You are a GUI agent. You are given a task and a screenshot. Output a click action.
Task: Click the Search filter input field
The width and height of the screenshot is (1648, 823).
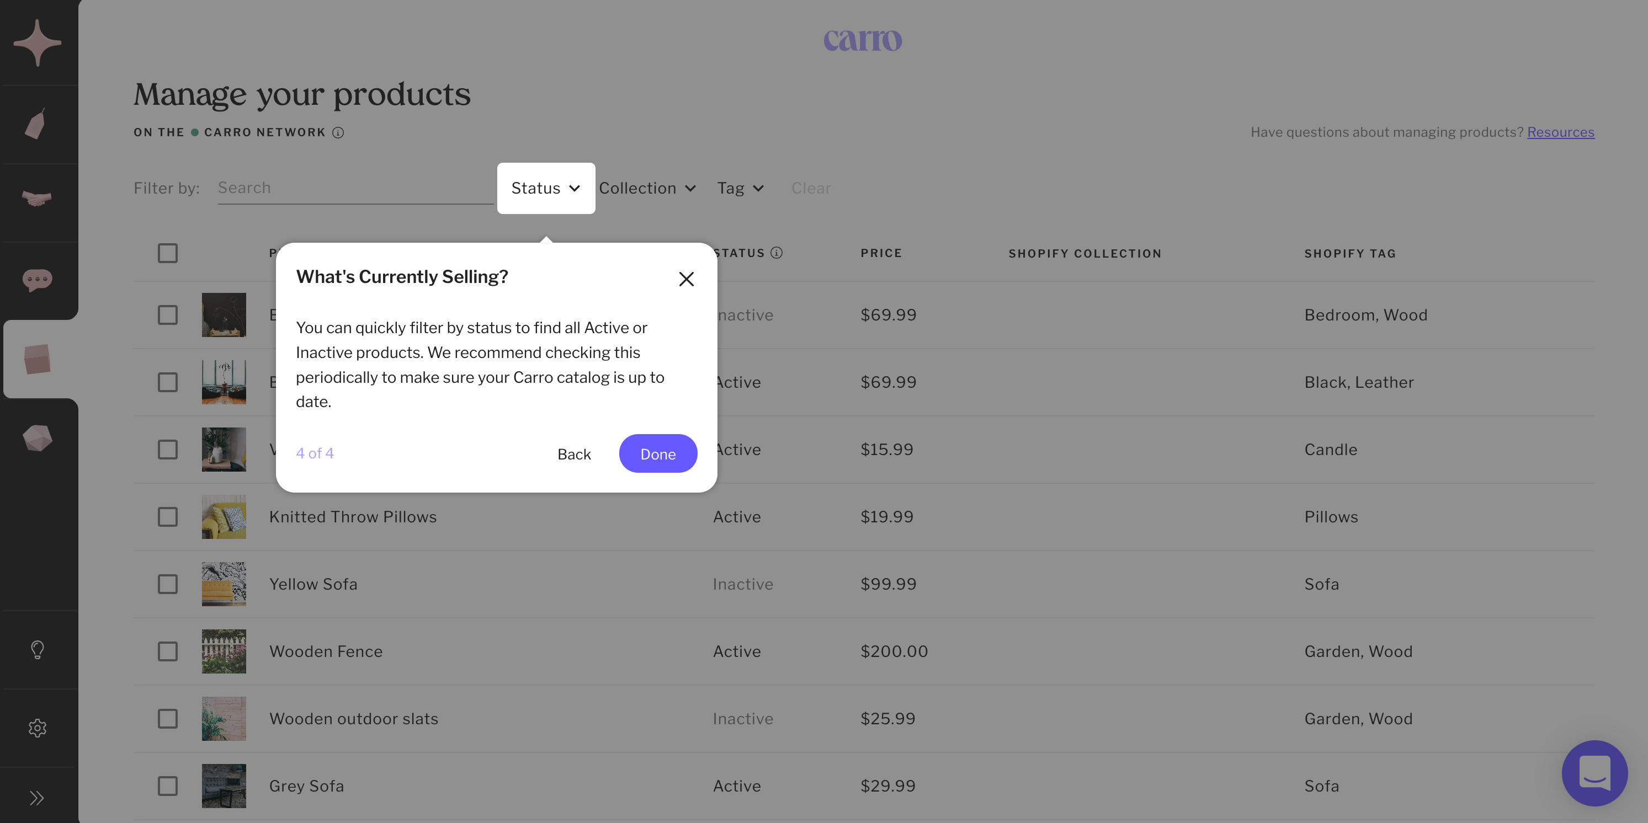click(355, 188)
